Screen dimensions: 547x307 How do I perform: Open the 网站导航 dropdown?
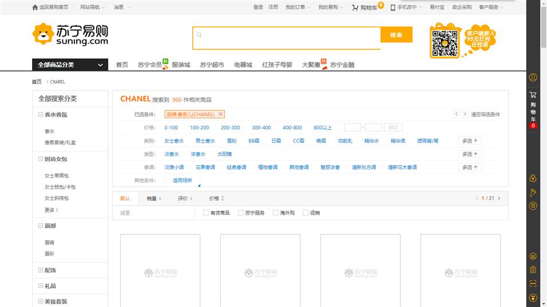click(x=92, y=7)
